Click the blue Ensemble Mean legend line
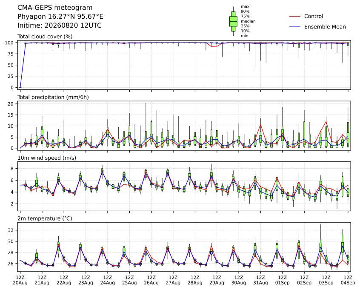 point(295,27)
